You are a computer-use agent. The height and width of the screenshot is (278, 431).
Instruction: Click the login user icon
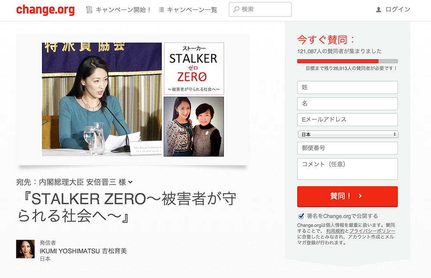(x=378, y=9)
